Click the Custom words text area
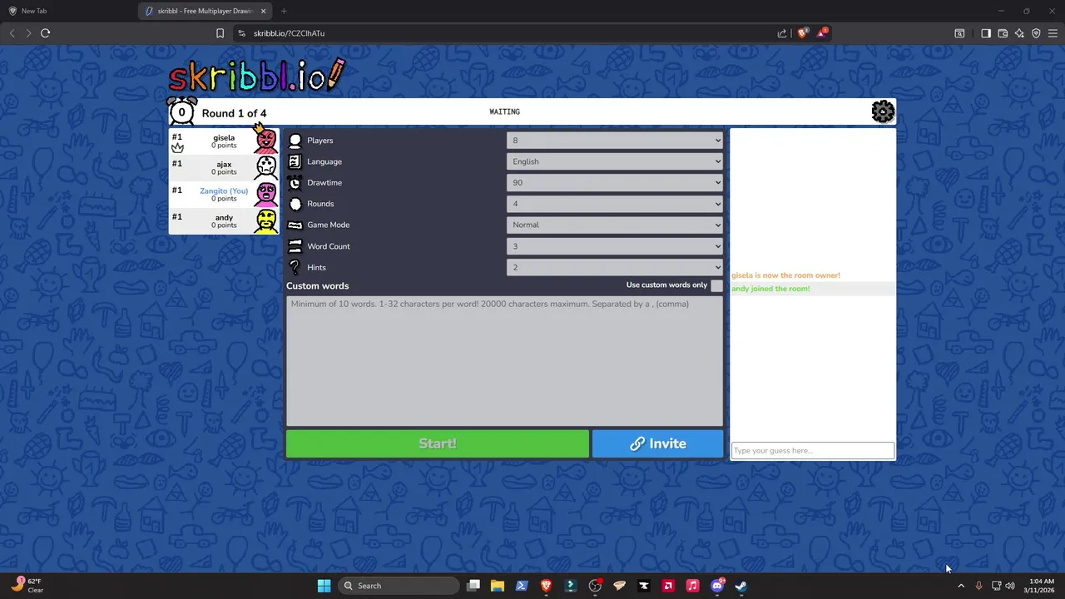 point(505,360)
